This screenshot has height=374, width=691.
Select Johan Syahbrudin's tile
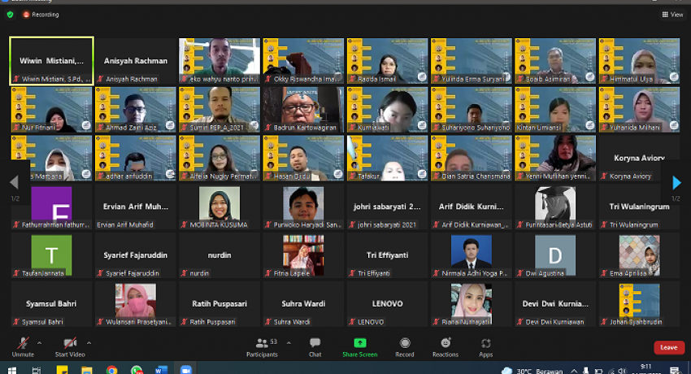coord(639,304)
